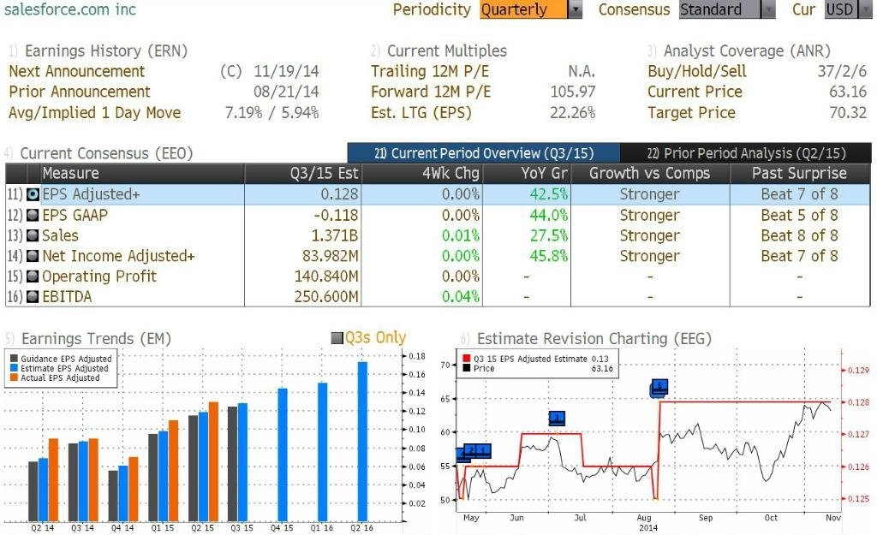Viewport: 877px width, 535px height.
Task: Click the Est. LTG (EPS) value 22.26%
Action: pos(573,113)
